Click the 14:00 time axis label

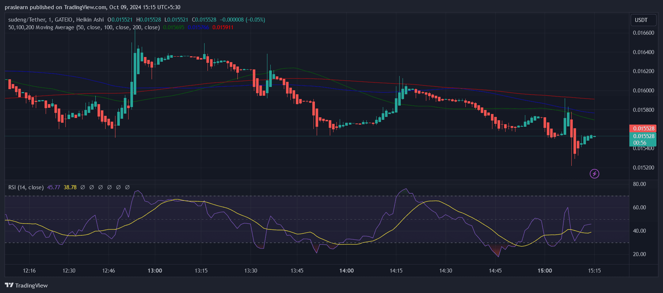(346, 271)
